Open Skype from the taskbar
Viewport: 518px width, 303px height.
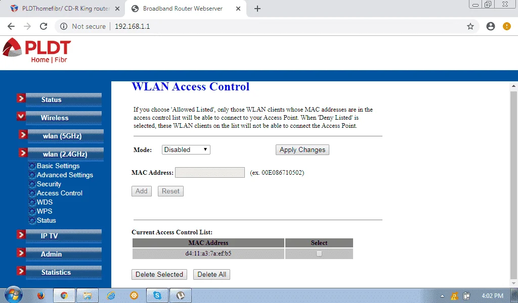[157, 295]
